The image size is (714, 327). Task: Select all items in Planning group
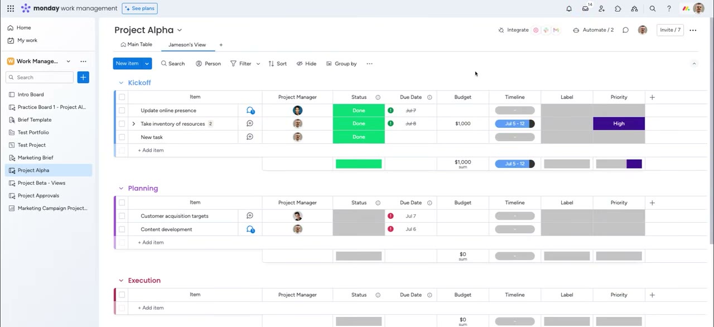(x=122, y=203)
